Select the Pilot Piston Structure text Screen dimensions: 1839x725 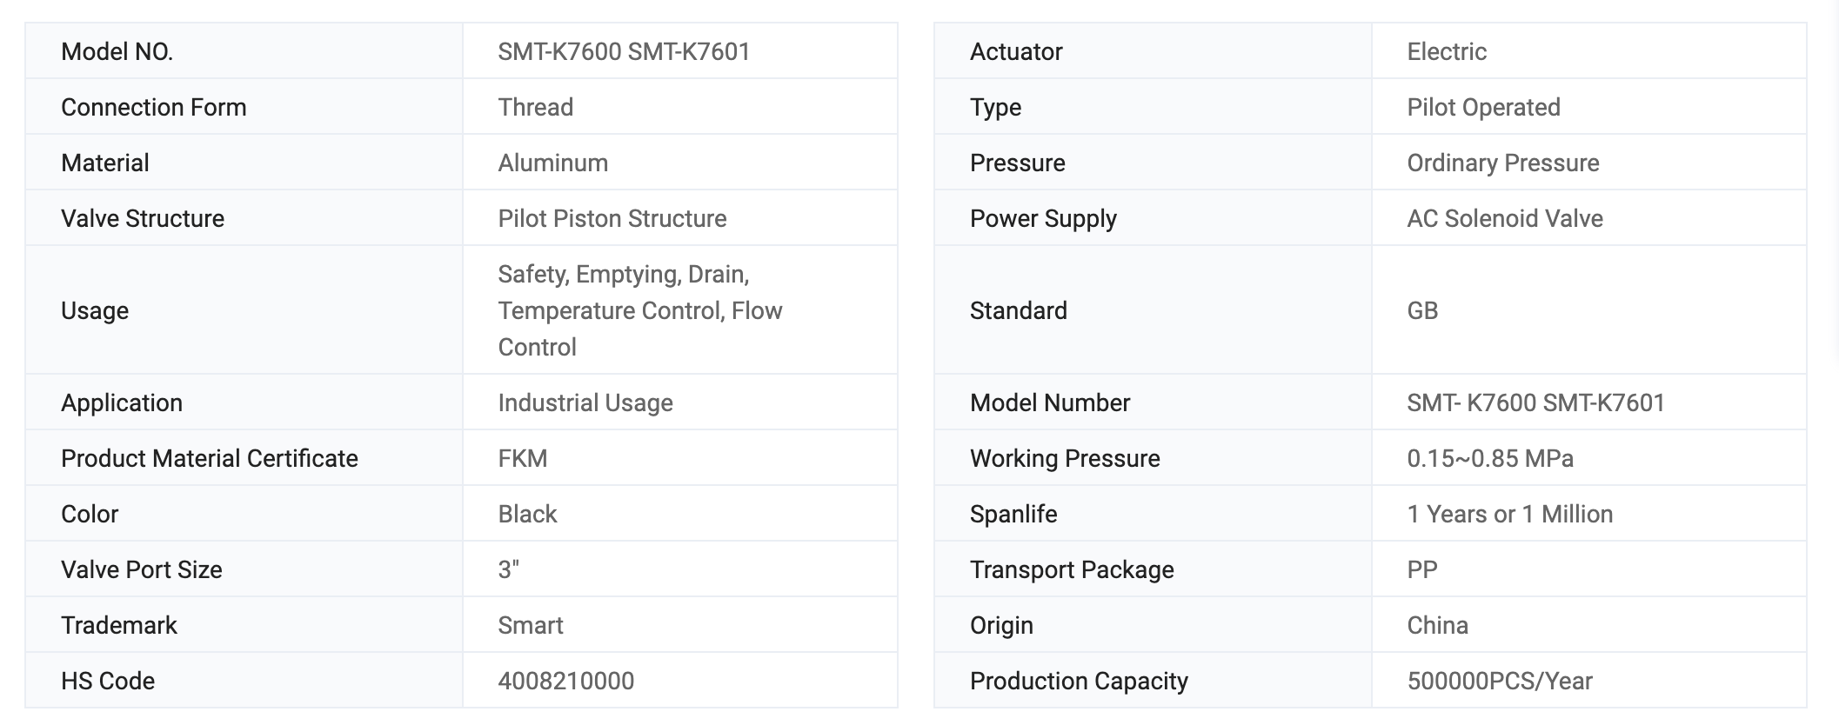(x=612, y=218)
